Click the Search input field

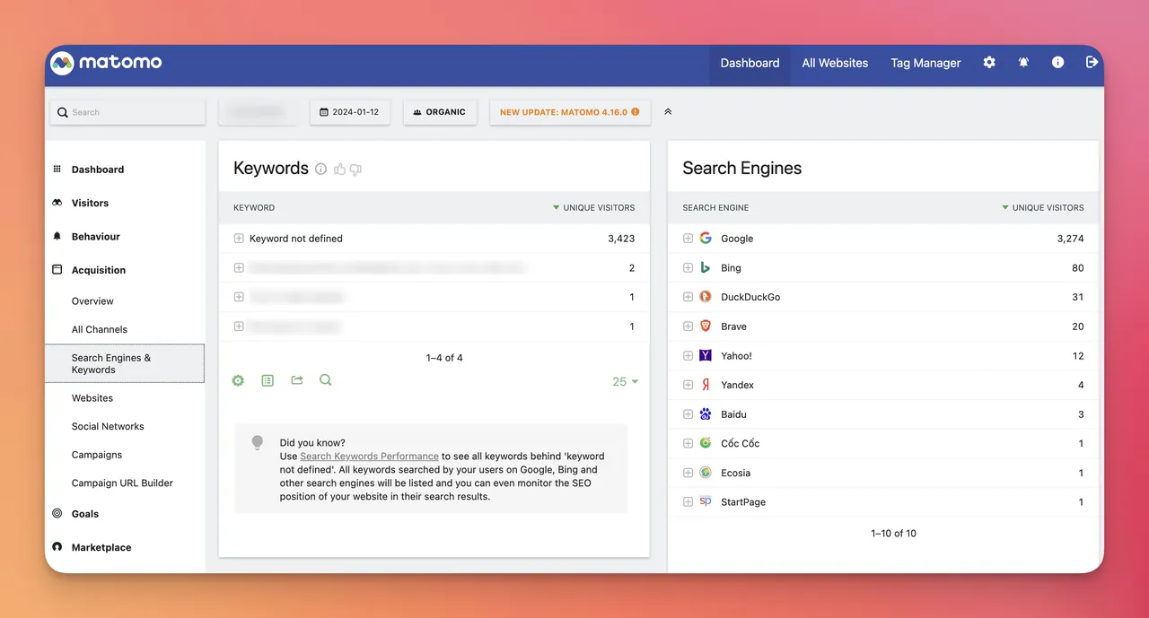[127, 112]
